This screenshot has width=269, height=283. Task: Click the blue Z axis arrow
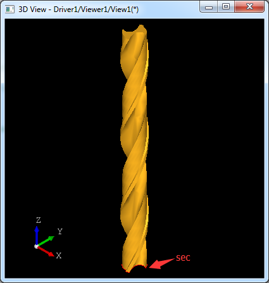pos(37,236)
